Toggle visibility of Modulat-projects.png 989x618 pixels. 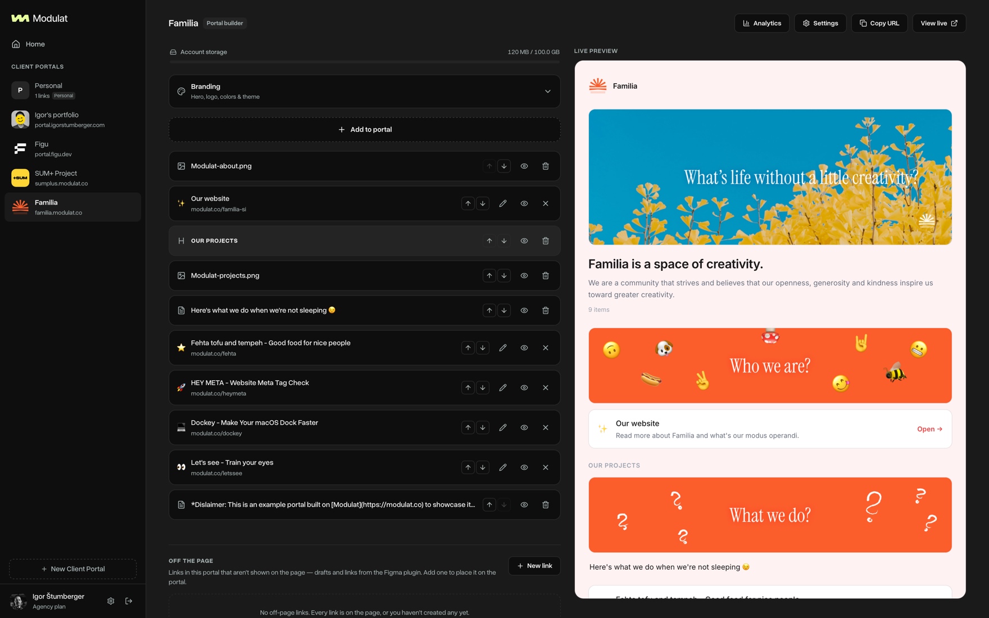[x=524, y=276]
